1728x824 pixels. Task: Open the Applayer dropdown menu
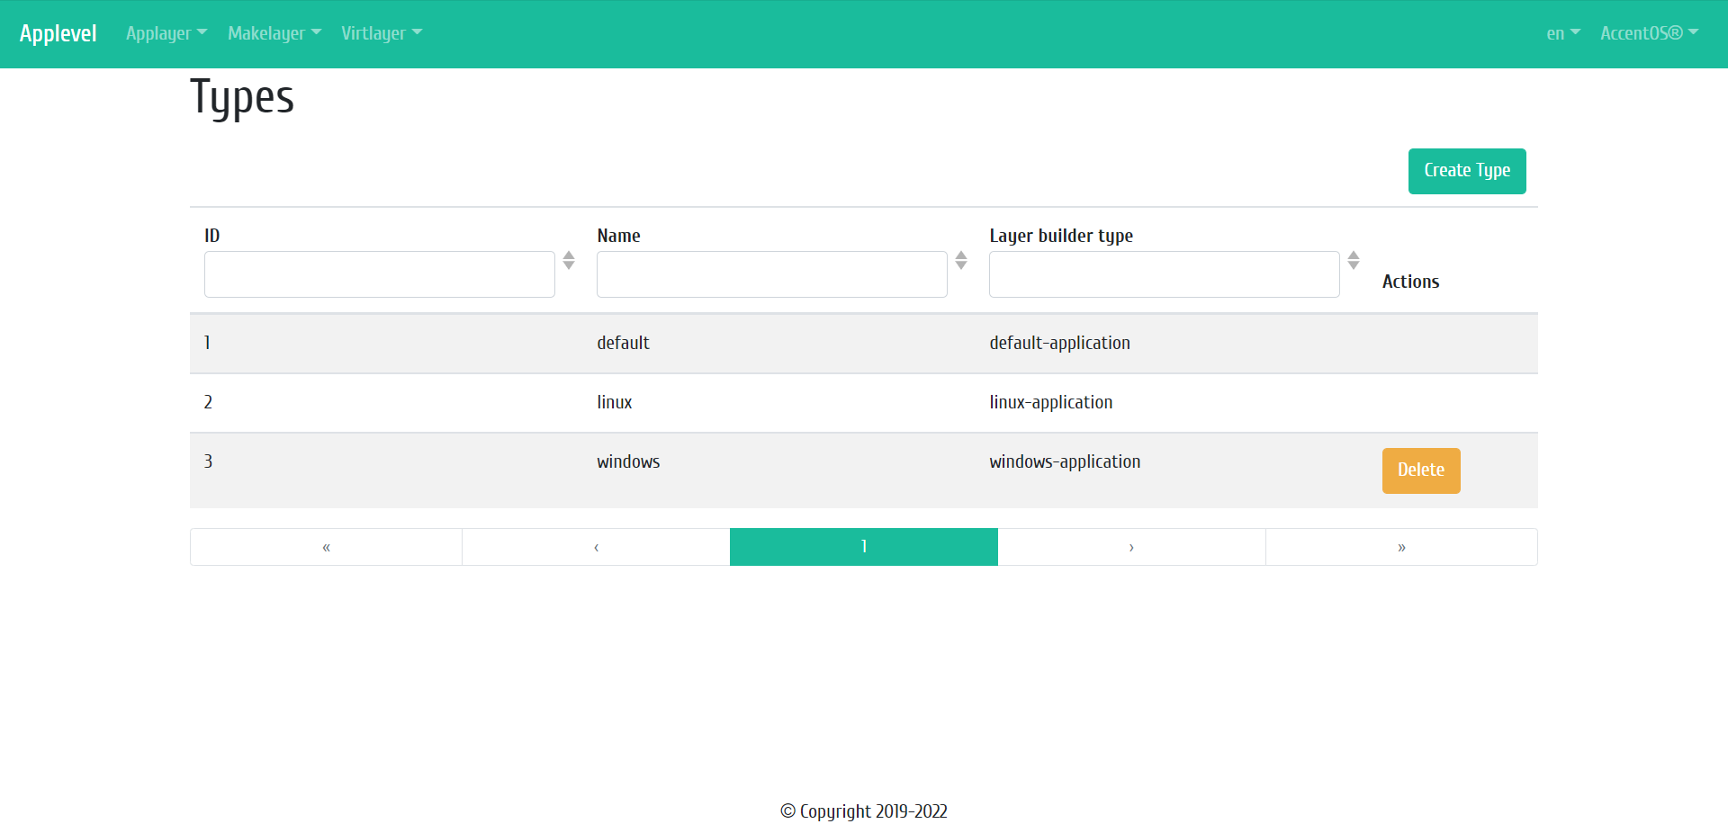point(166,33)
